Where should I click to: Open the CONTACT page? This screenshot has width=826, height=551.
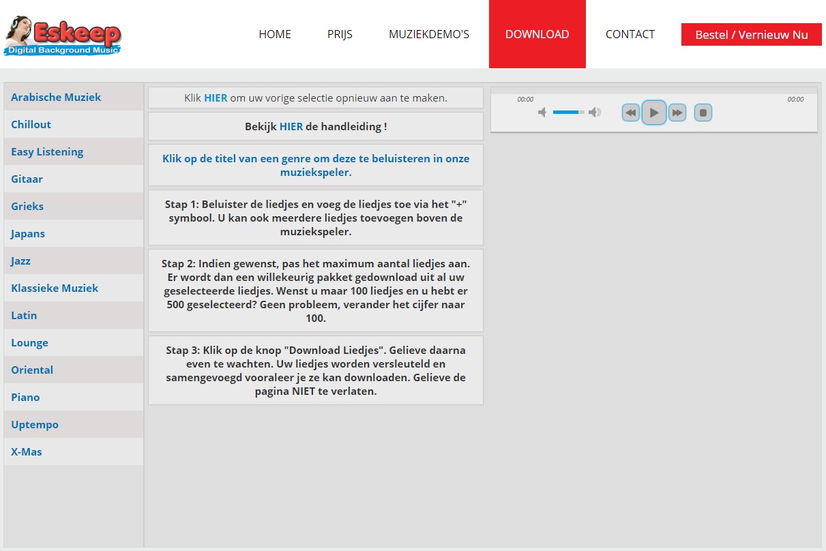click(630, 34)
